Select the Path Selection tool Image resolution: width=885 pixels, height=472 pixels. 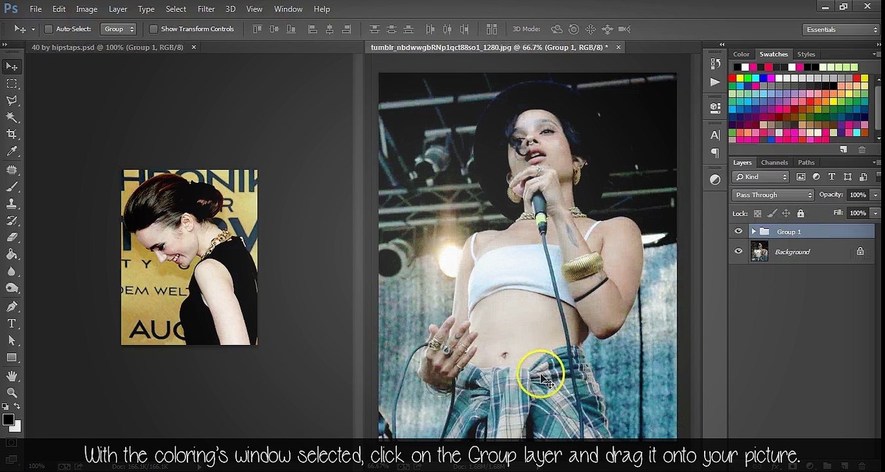click(12, 341)
